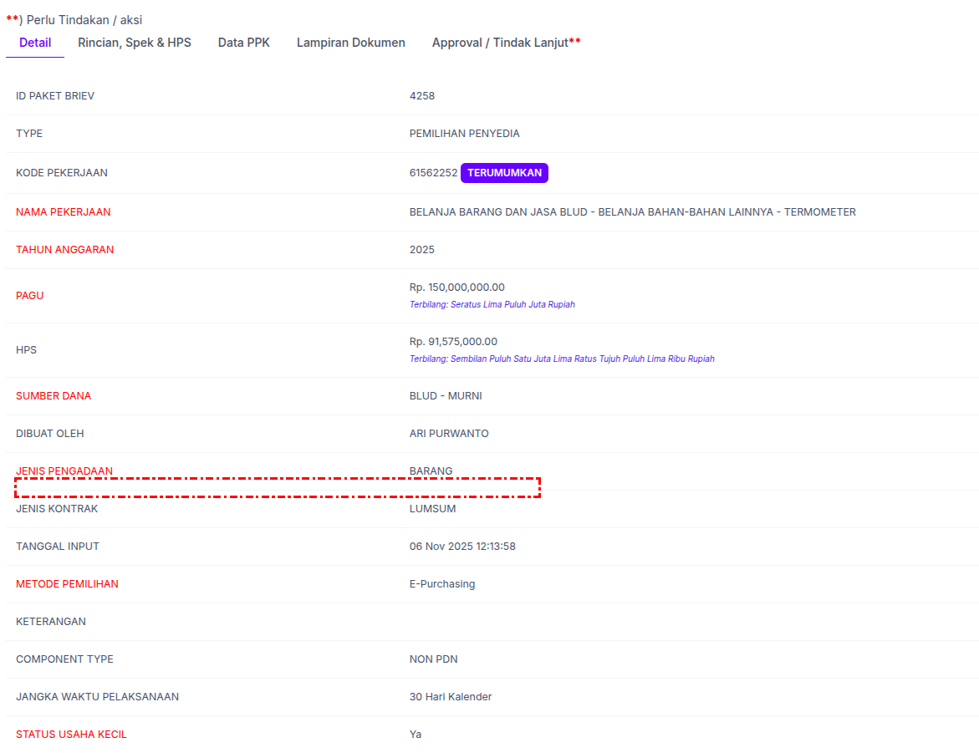Click the STATUS USAHA KECIL label
Image resolution: width=979 pixels, height=753 pixels.
pos(72,735)
